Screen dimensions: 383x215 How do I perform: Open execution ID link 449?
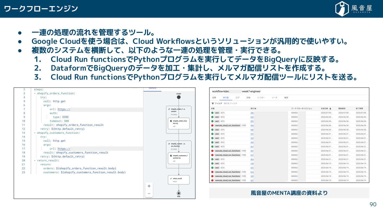252,176
